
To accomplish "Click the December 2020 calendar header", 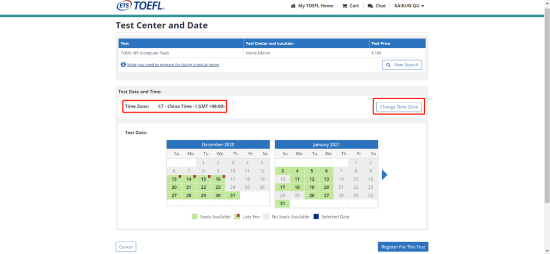I will pos(218,144).
